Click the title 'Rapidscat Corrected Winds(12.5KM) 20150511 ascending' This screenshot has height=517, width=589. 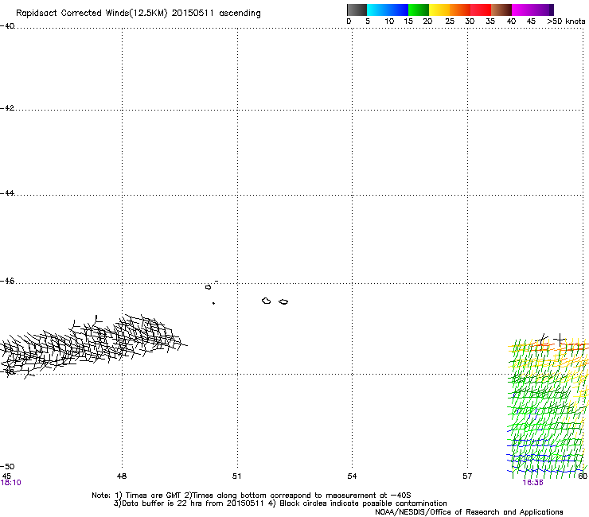pyautogui.click(x=138, y=14)
